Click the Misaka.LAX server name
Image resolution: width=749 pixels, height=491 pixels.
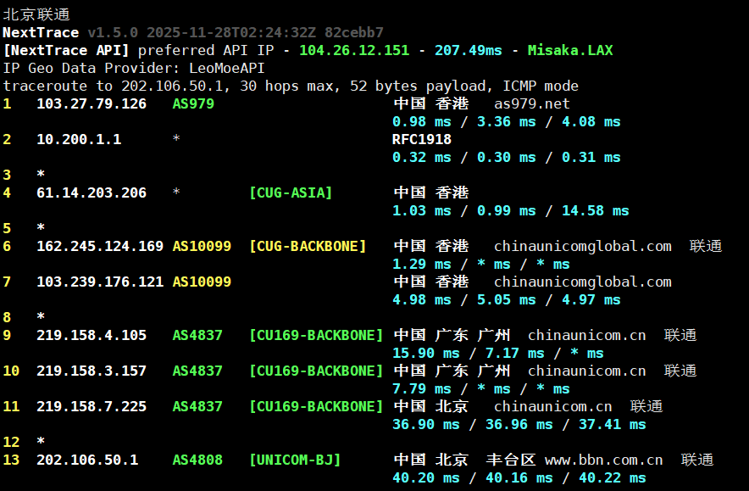[x=569, y=50]
